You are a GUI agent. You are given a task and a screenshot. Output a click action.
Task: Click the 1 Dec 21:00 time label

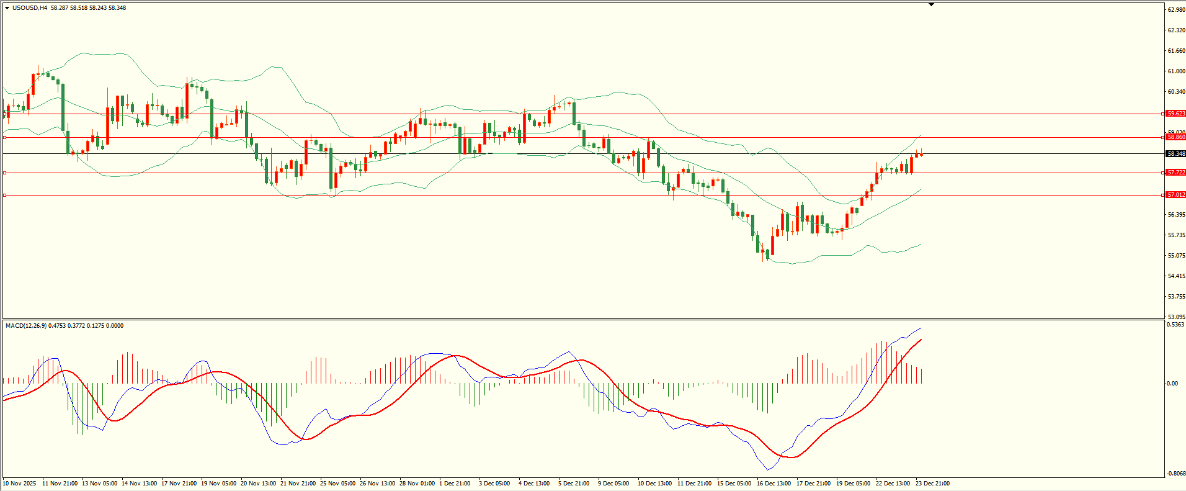point(455,483)
